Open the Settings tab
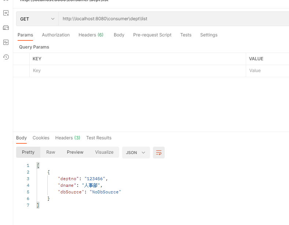 coord(209,35)
